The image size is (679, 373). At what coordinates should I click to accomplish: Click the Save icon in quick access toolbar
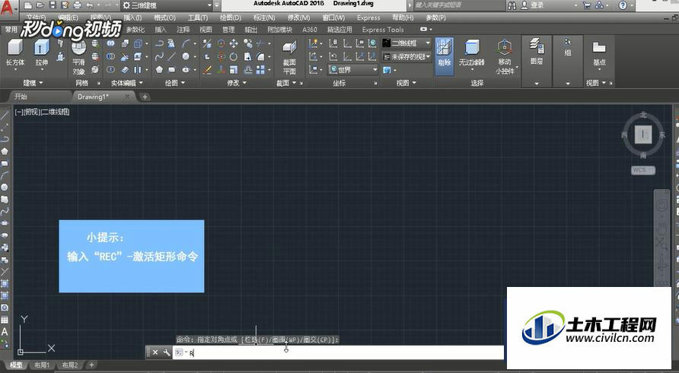coord(53,5)
